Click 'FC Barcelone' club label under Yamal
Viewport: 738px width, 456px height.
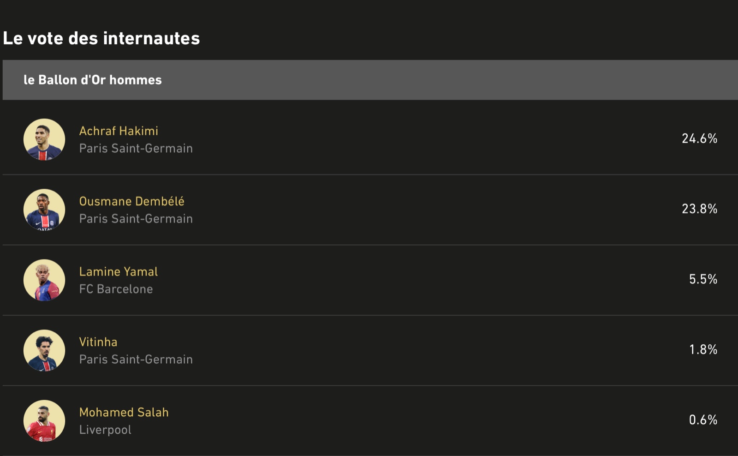point(116,289)
